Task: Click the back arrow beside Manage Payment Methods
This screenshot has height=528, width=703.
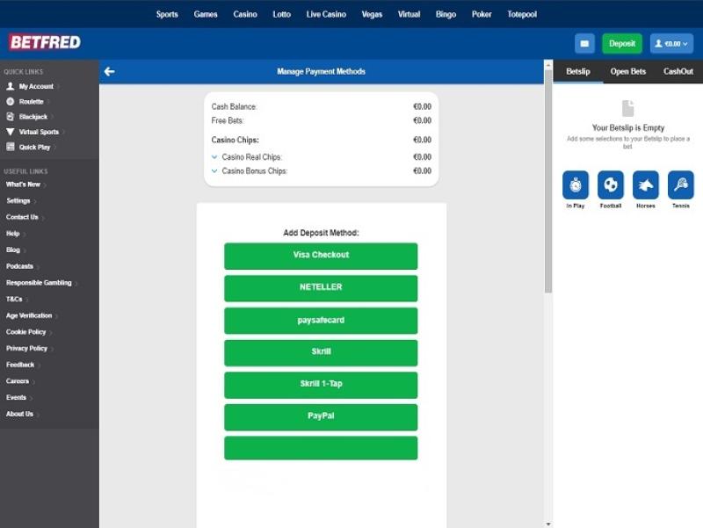Action: pyautogui.click(x=109, y=71)
